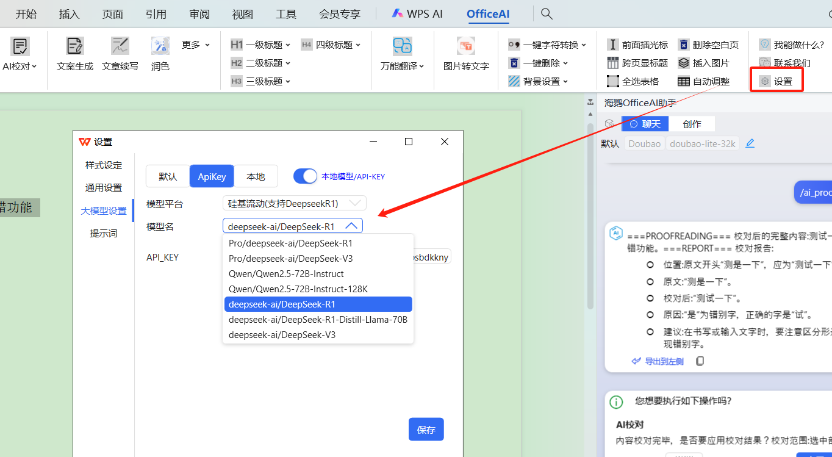This screenshot has height=457, width=832.
Task: Click the 保存 button
Action: click(426, 430)
